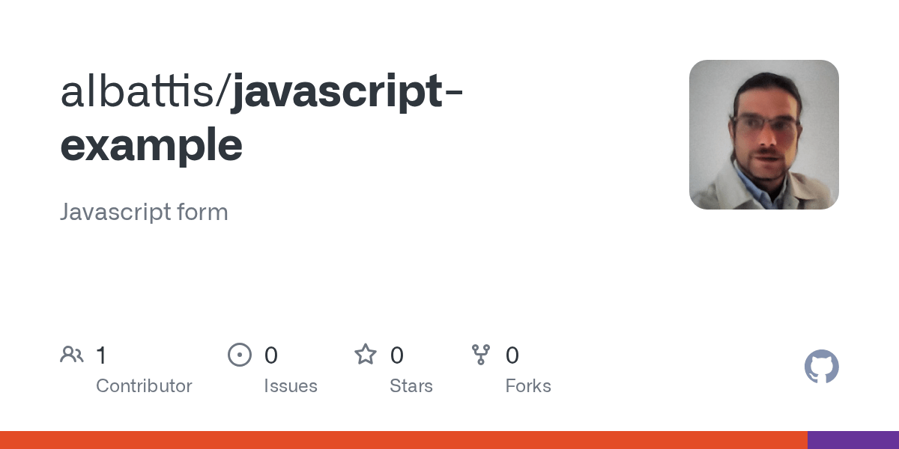Click the issues count number 0
The image size is (899, 449).
coord(271,355)
